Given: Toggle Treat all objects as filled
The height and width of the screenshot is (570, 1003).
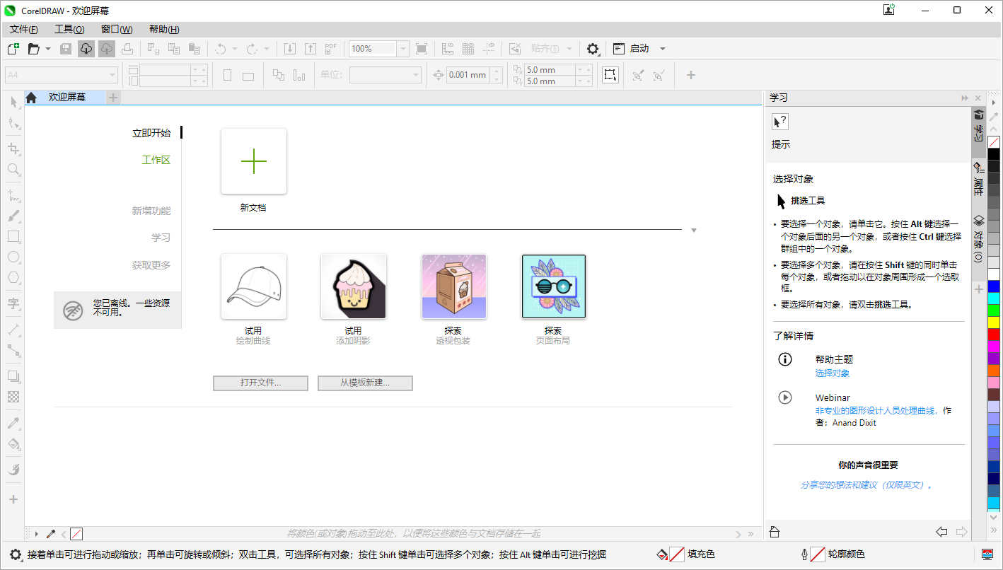Looking at the screenshot, I should point(610,75).
